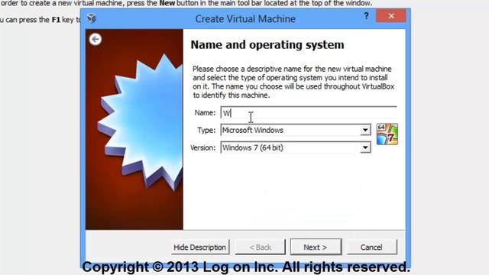Viewport: 489px width, 275px height.
Task: Close the Create Virtual Machine dialog
Action: click(x=391, y=16)
